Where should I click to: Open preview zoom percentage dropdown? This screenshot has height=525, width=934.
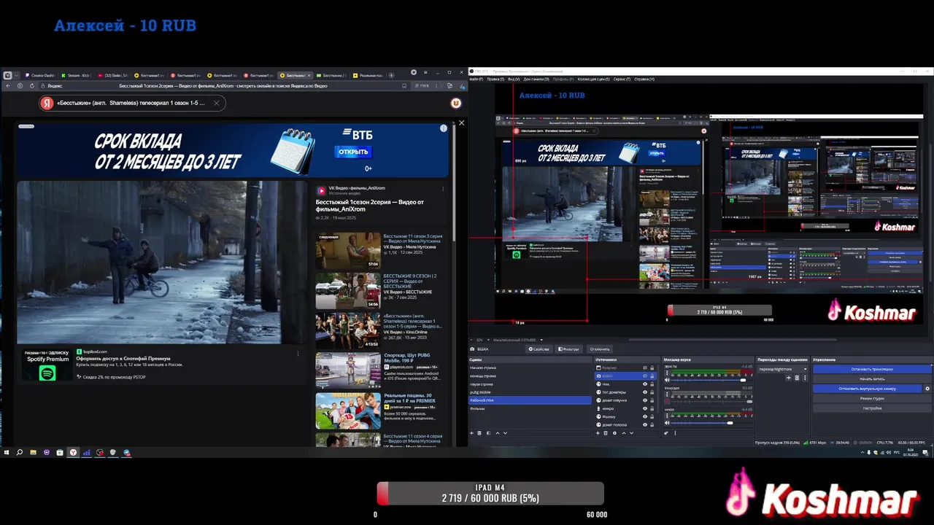479,340
